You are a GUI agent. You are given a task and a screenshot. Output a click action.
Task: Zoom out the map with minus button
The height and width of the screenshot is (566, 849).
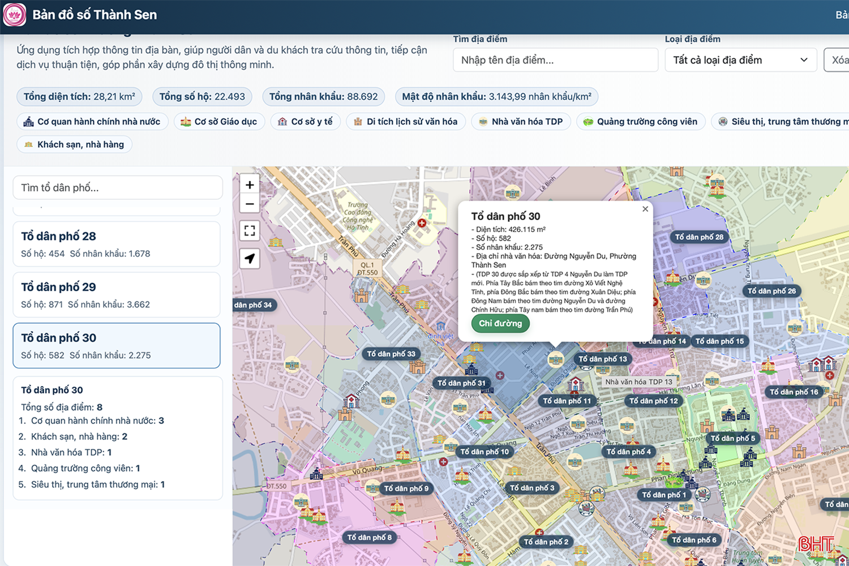tap(250, 204)
